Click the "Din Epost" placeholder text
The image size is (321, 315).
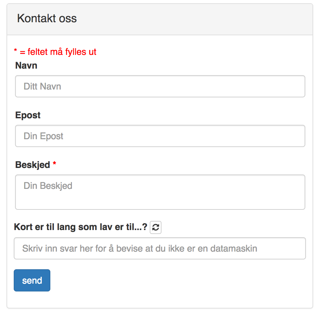pyautogui.click(x=43, y=136)
